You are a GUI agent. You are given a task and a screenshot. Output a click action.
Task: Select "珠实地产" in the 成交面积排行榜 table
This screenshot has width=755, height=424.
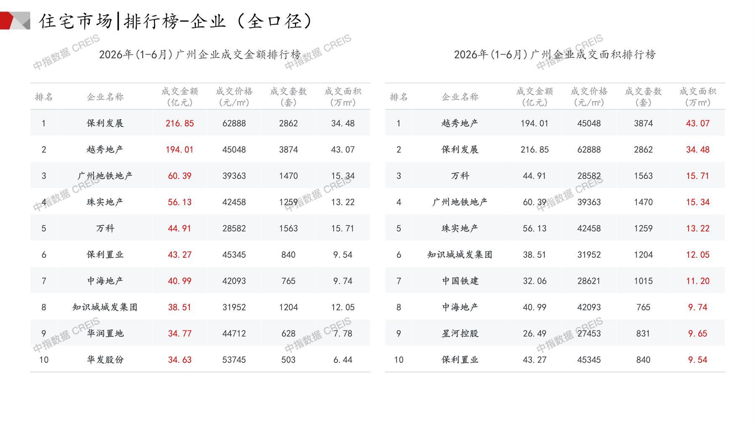[x=460, y=228]
